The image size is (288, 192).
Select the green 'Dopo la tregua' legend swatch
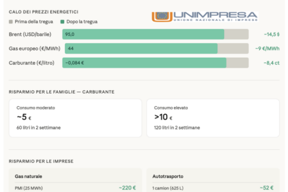62,22
